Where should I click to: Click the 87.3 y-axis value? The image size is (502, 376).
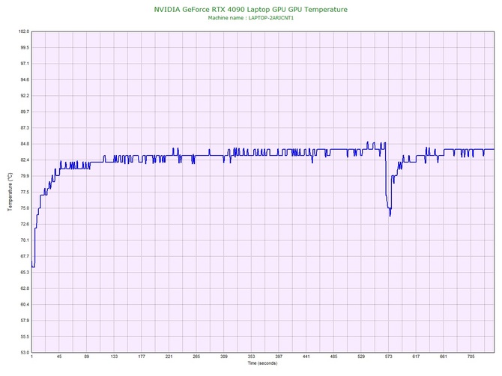pyautogui.click(x=25, y=127)
